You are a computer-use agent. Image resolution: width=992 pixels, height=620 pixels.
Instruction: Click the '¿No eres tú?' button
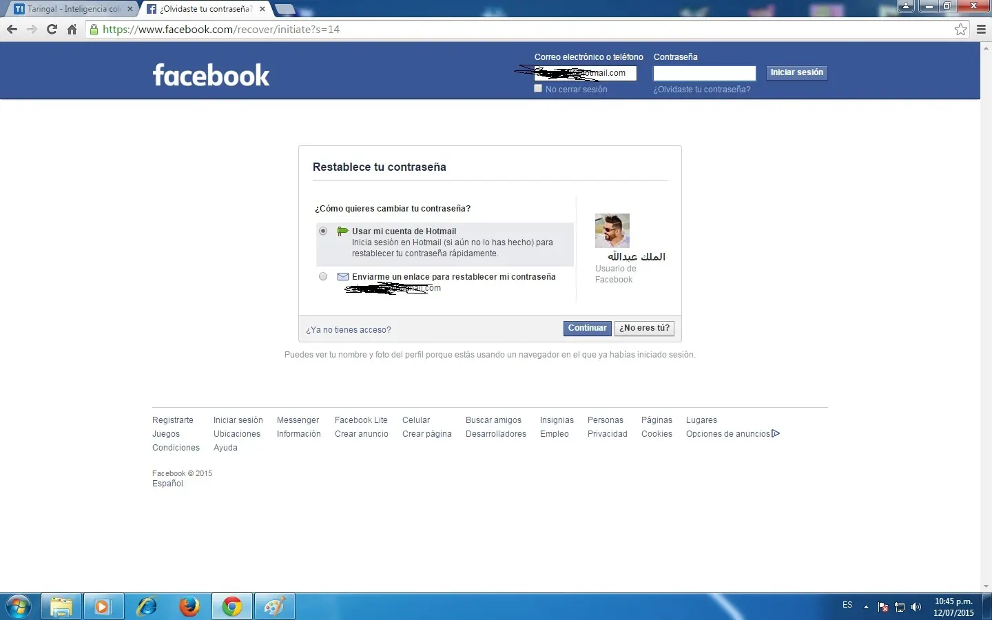click(644, 329)
